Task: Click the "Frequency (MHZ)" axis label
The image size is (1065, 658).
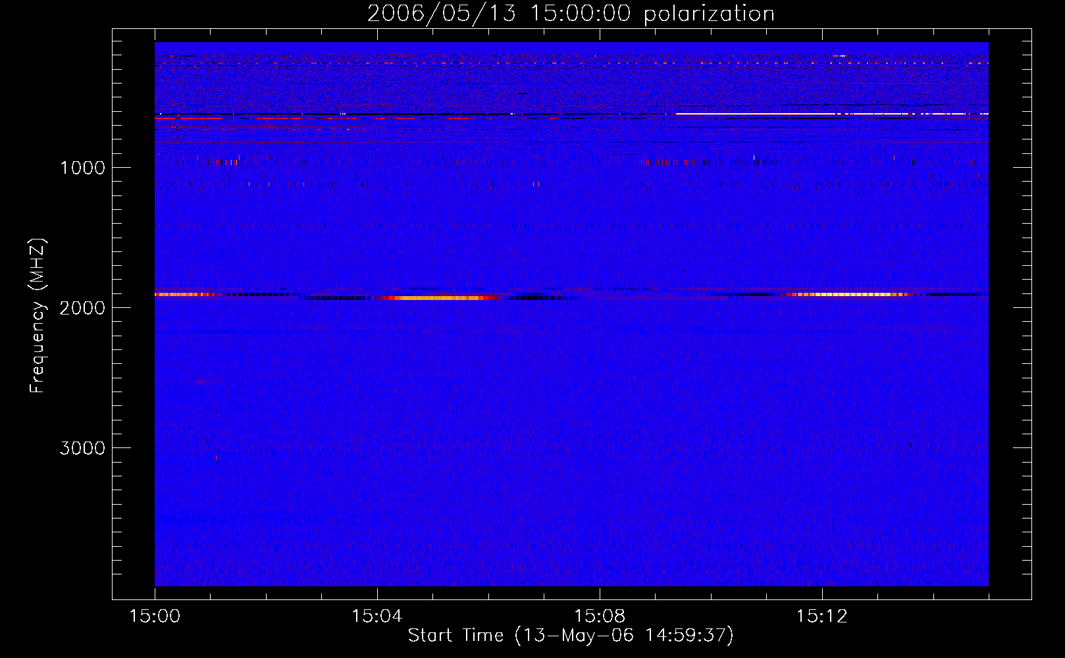Action: (x=38, y=316)
